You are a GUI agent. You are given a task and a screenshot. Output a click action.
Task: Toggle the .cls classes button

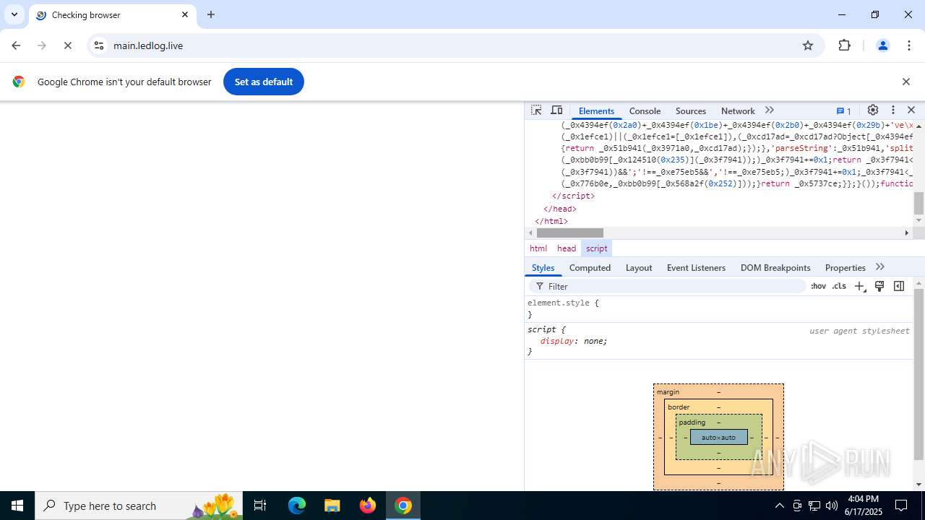[839, 287]
